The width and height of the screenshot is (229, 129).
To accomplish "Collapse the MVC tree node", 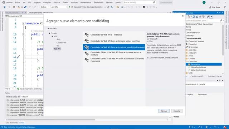I will tap(52, 37).
